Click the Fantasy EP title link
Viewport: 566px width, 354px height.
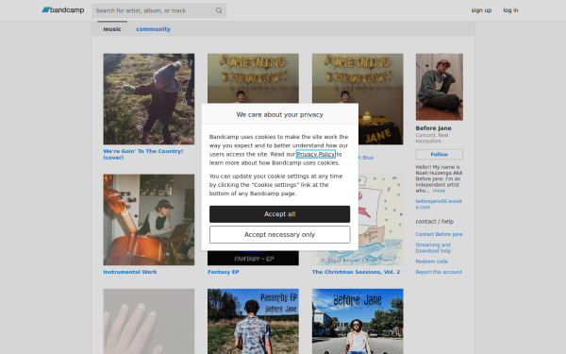(223, 272)
